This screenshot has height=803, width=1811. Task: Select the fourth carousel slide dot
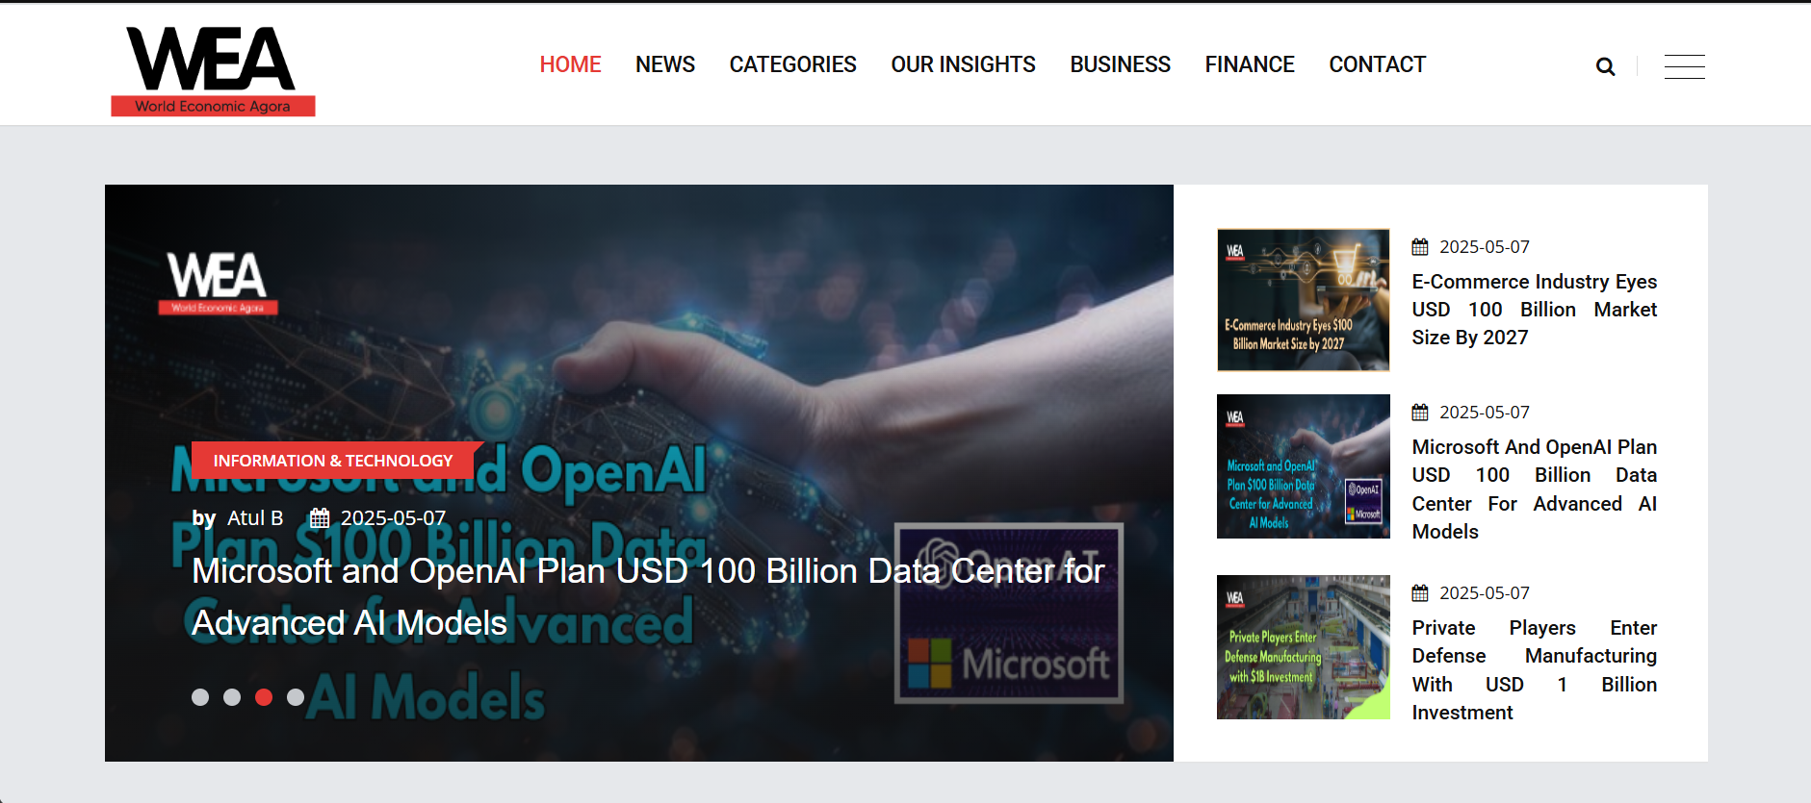296,697
